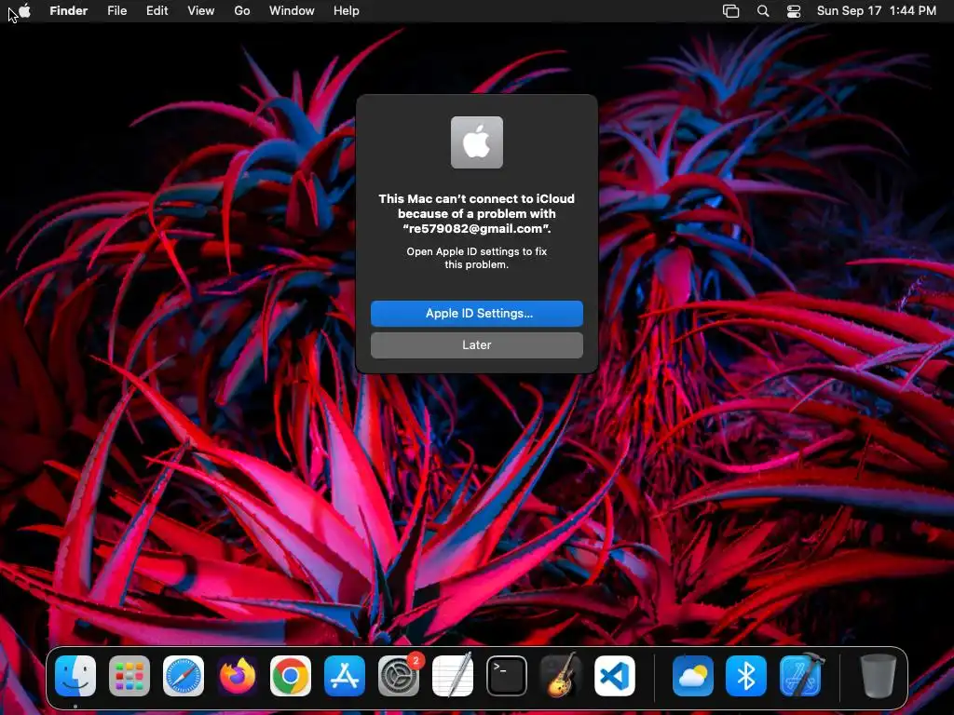This screenshot has width=954, height=715.
Task: Open the Window menu
Action: (292, 11)
